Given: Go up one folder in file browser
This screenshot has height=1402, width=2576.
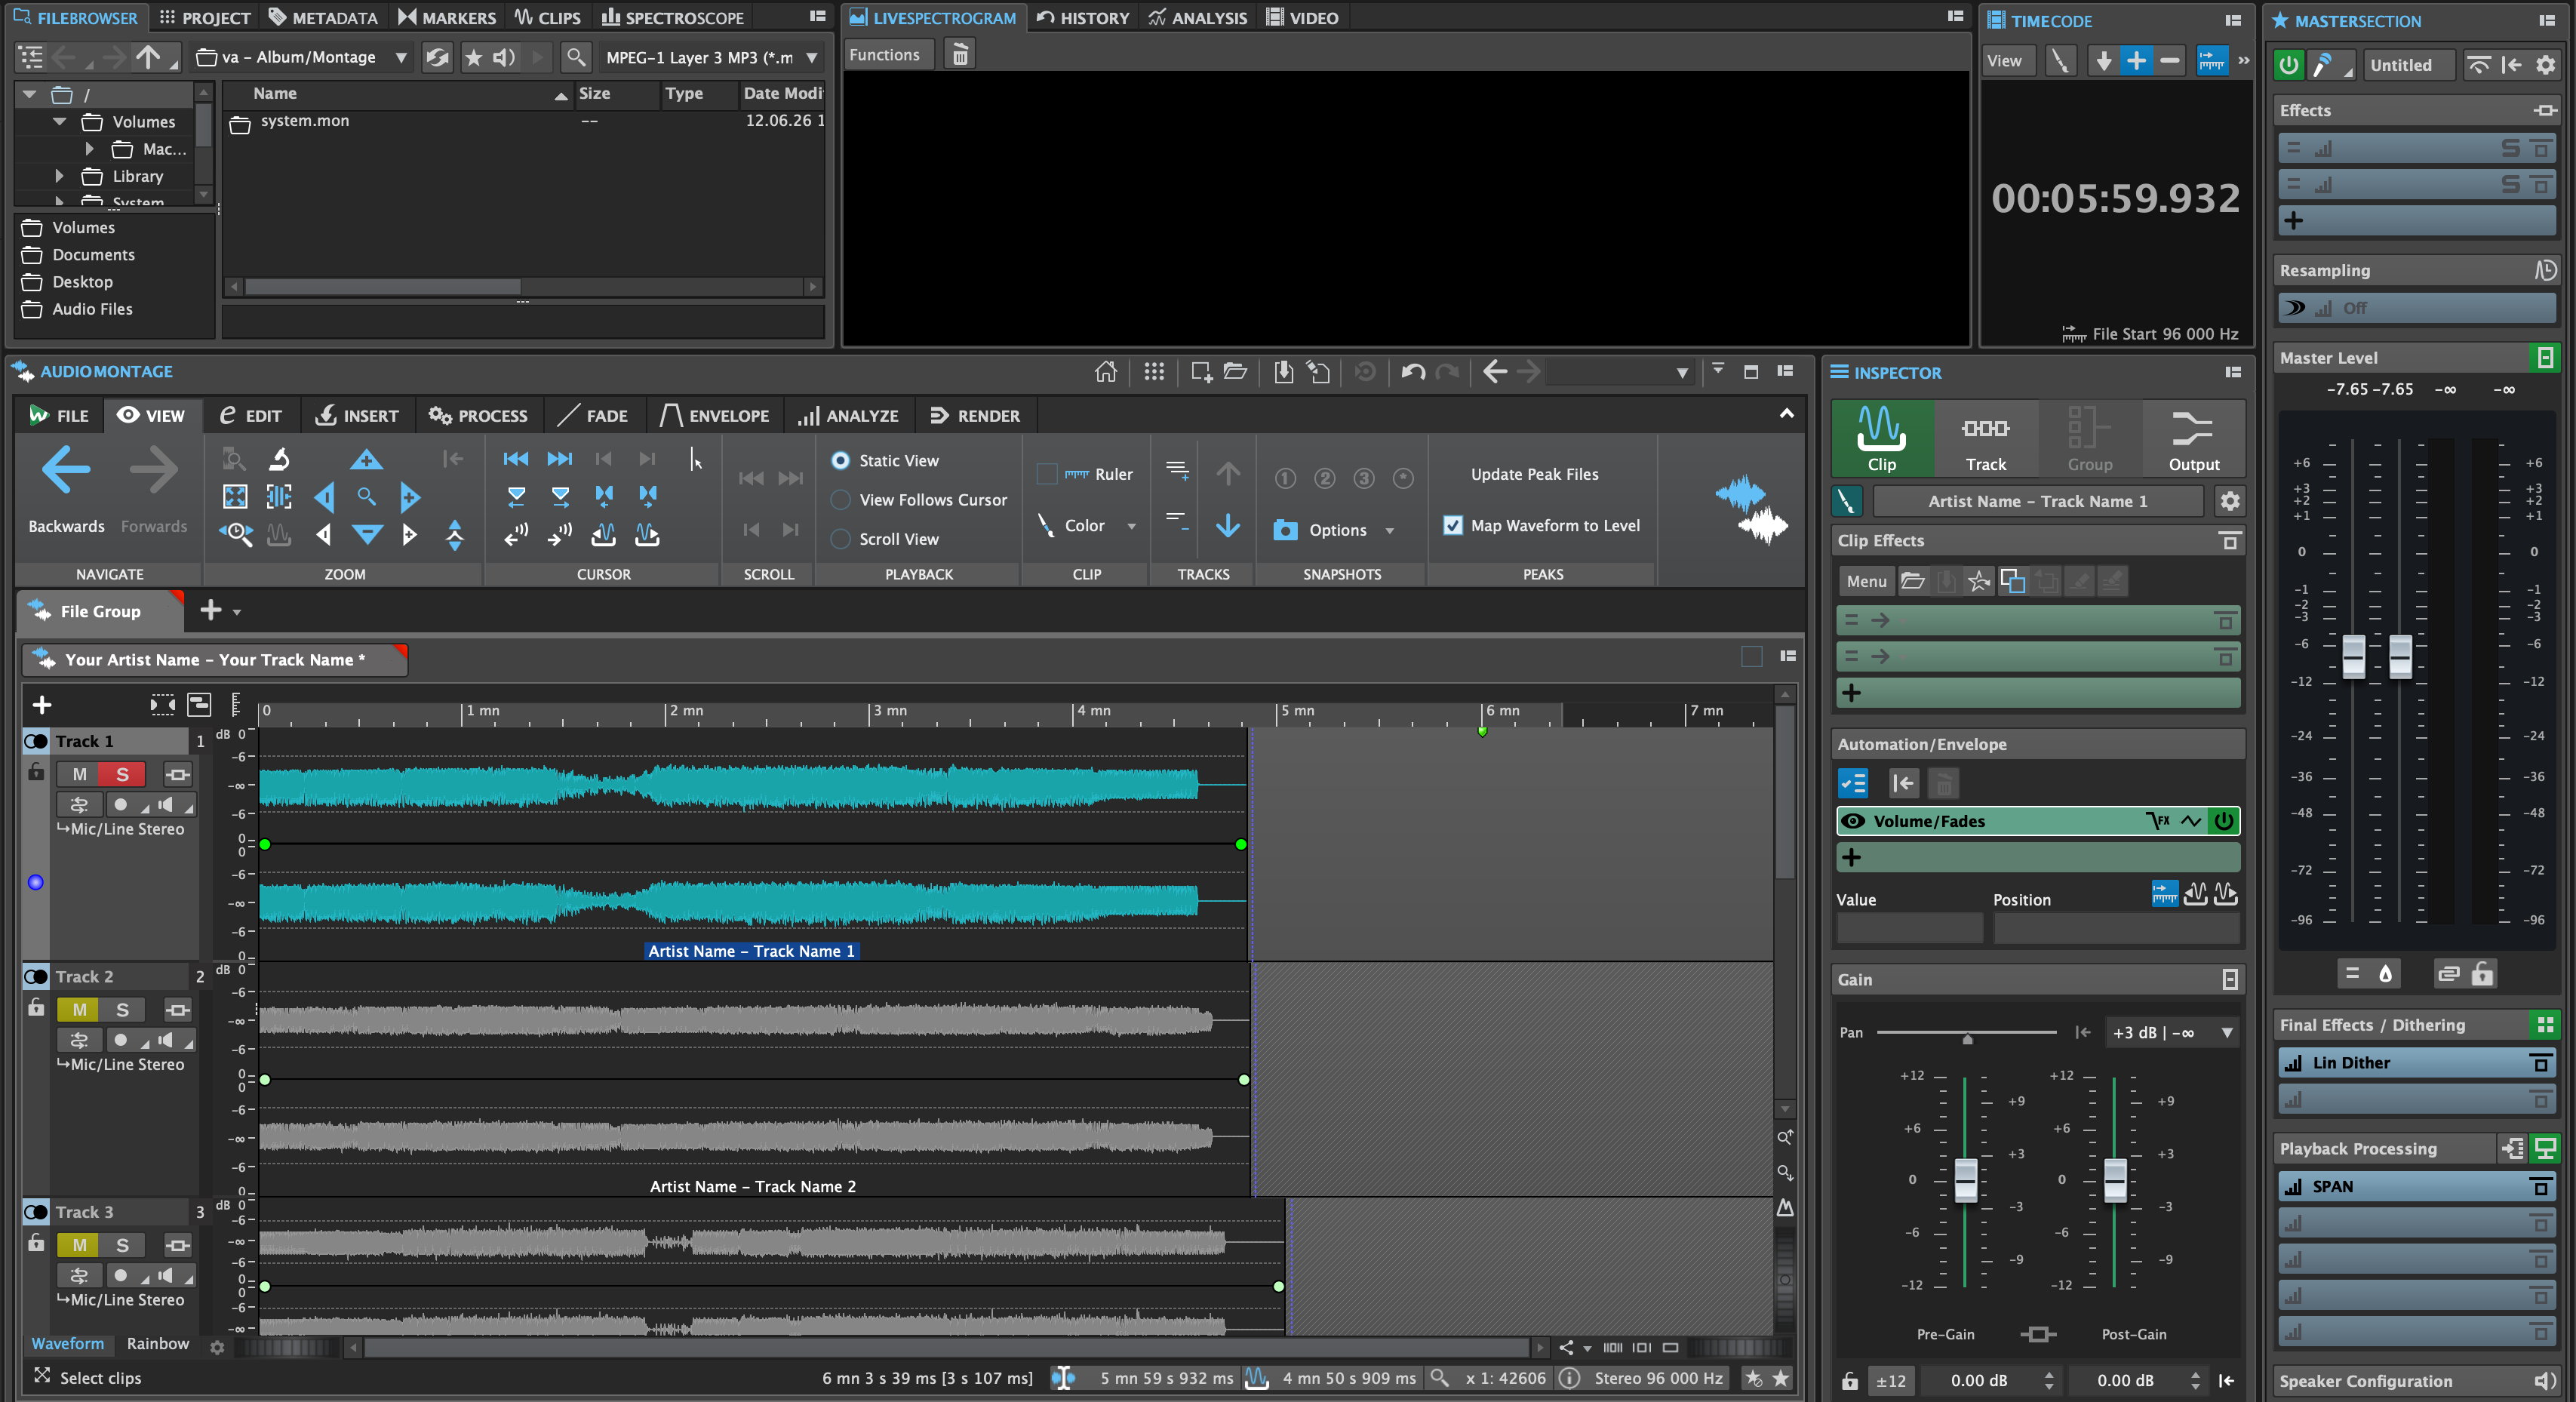Looking at the screenshot, I should pos(148,57).
